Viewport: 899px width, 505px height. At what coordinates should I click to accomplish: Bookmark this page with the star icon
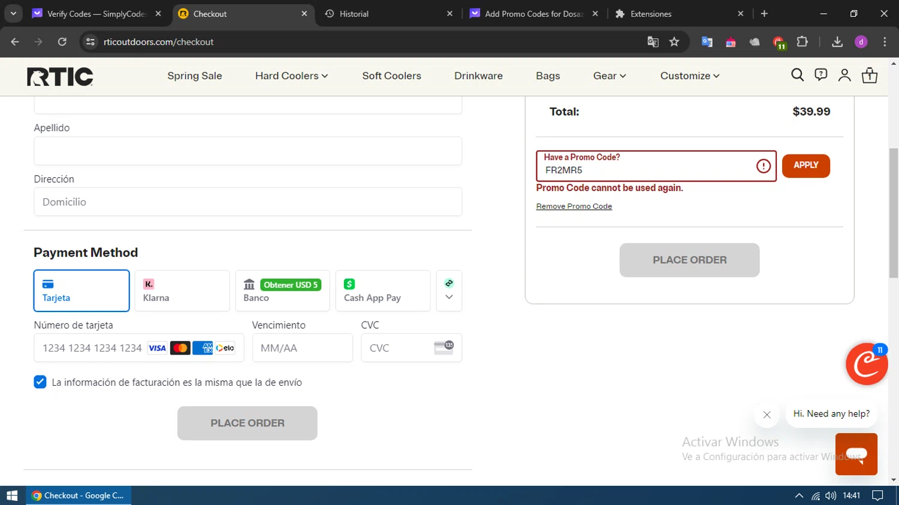tap(674, 42)
